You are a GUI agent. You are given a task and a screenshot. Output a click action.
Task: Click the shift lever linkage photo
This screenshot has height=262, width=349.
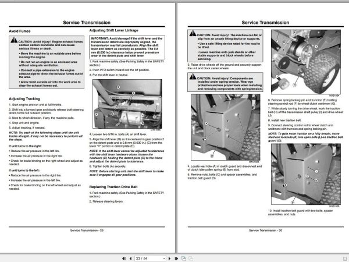click(127, 104)
